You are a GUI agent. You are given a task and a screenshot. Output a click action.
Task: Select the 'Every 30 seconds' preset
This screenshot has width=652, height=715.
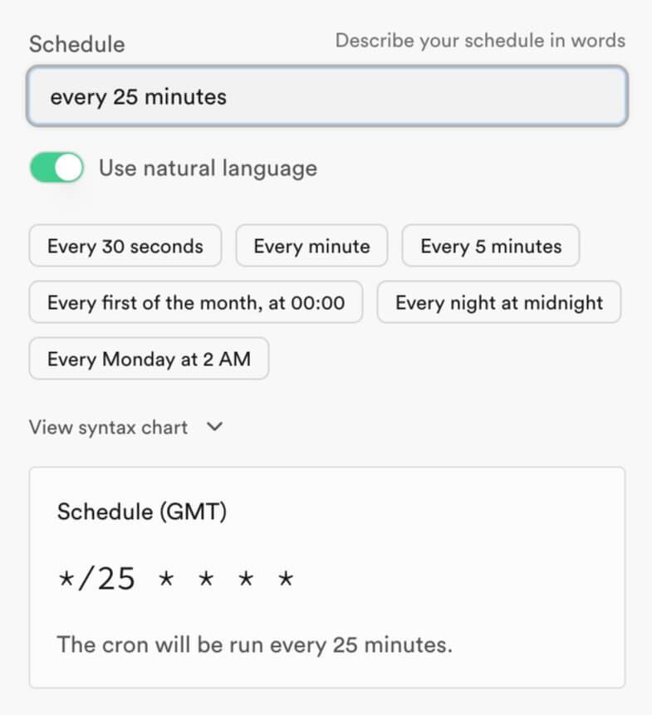pos(125,246)
